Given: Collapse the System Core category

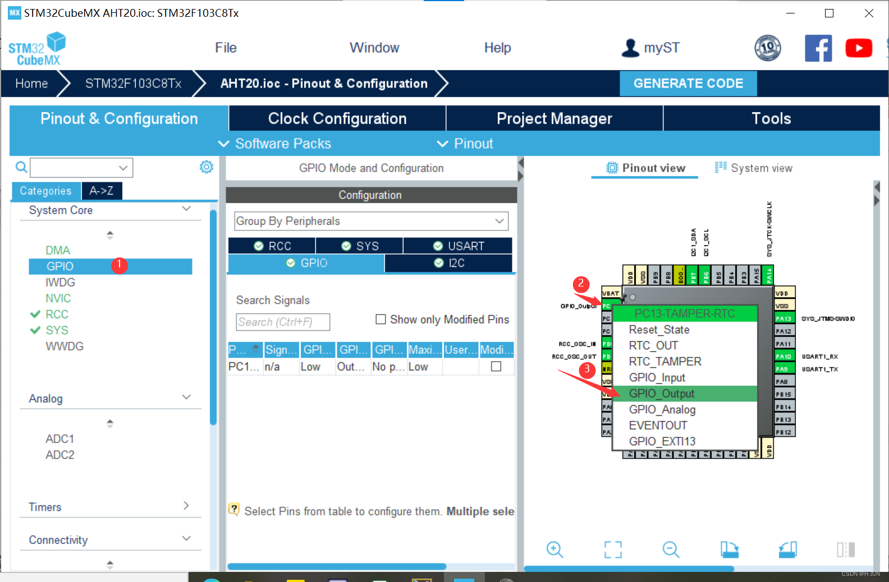Looking at the screenshot, I should coord(186,209).
